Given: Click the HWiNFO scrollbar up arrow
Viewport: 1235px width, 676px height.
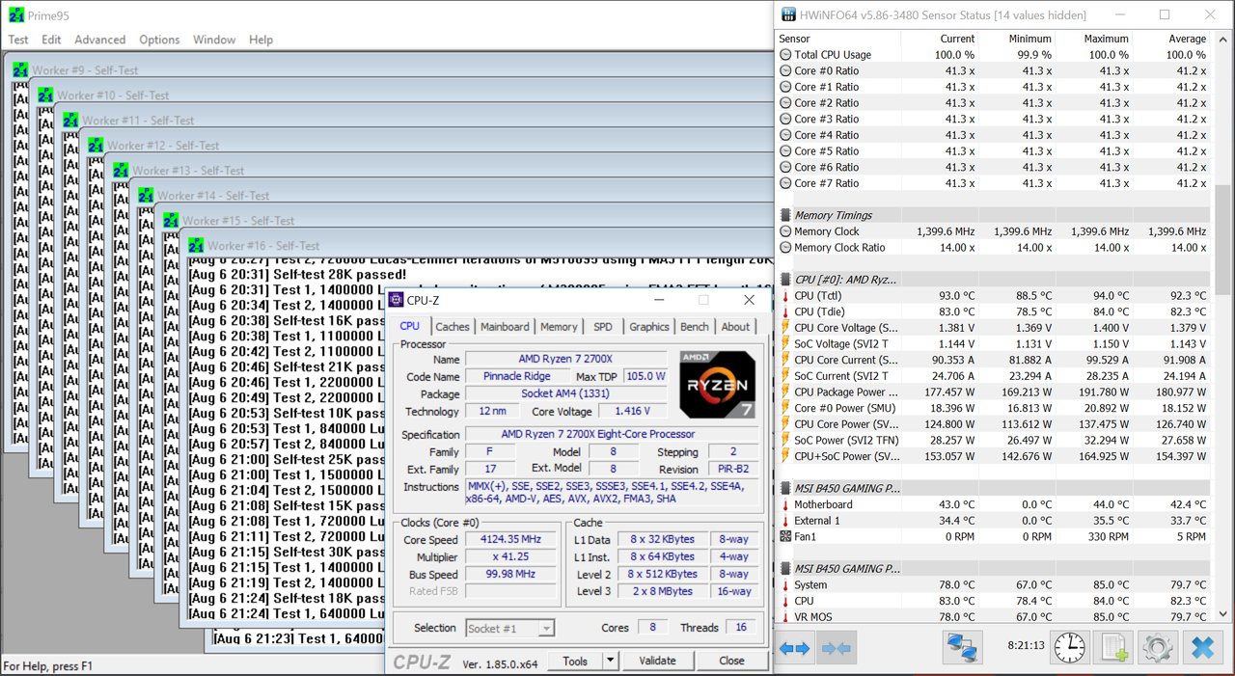Looking at the screenshot, I should 1223,40.
